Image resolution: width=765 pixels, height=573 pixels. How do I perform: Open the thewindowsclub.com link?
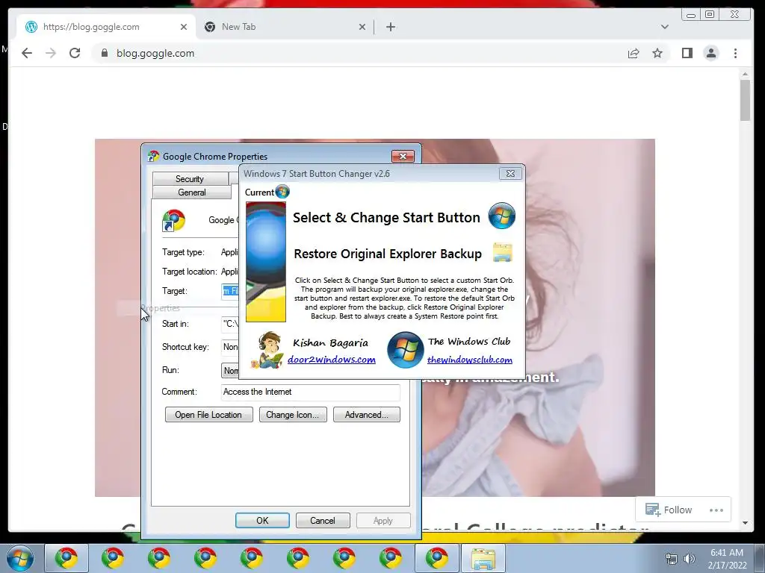point(470,360)
